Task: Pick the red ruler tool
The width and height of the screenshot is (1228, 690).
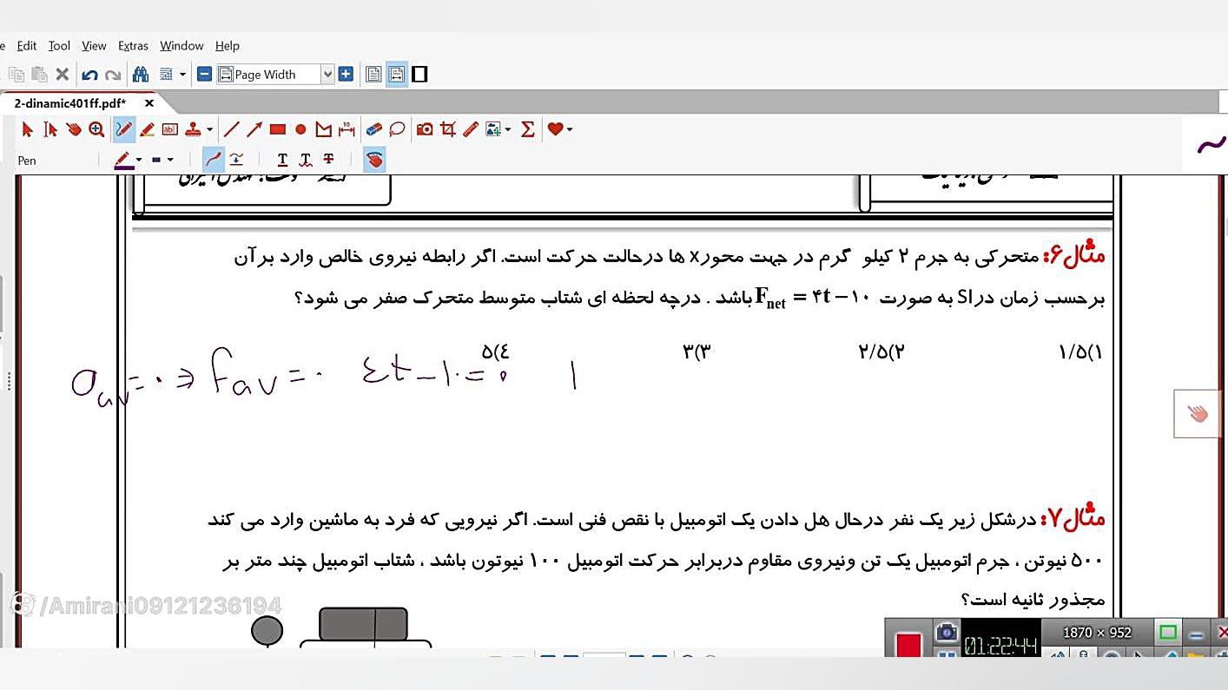Action: tap(471, 129)
